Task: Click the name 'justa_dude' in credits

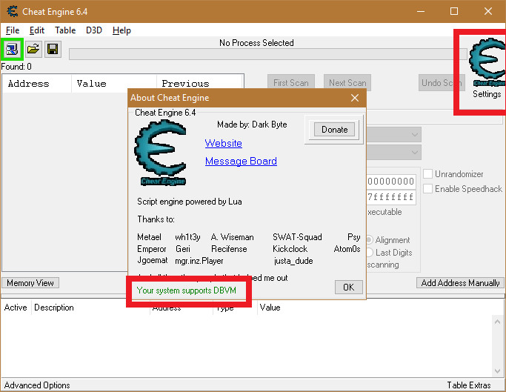Action: [x=293, y=261]
